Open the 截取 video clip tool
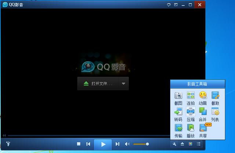Screen dimensions: 235x153 point(215,98)
